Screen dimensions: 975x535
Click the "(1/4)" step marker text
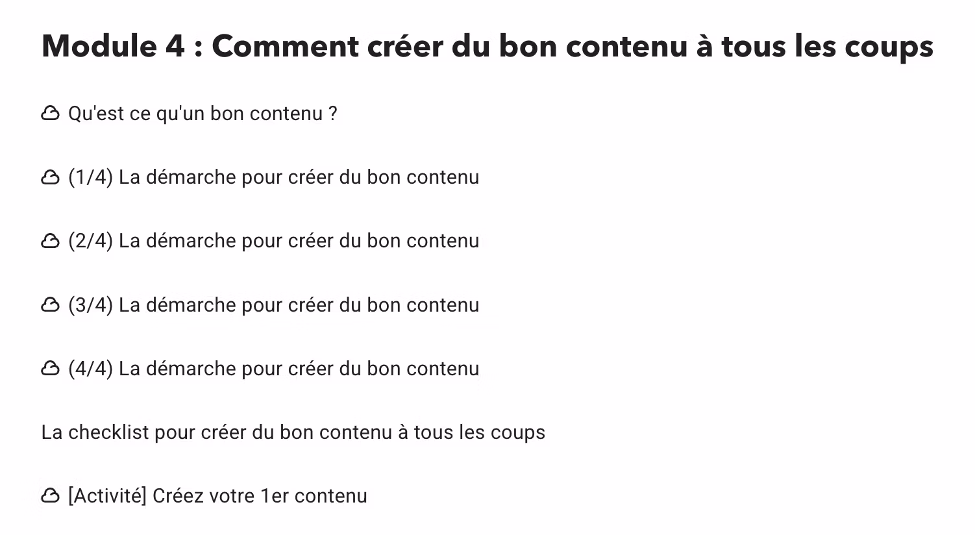click(90, 177)
